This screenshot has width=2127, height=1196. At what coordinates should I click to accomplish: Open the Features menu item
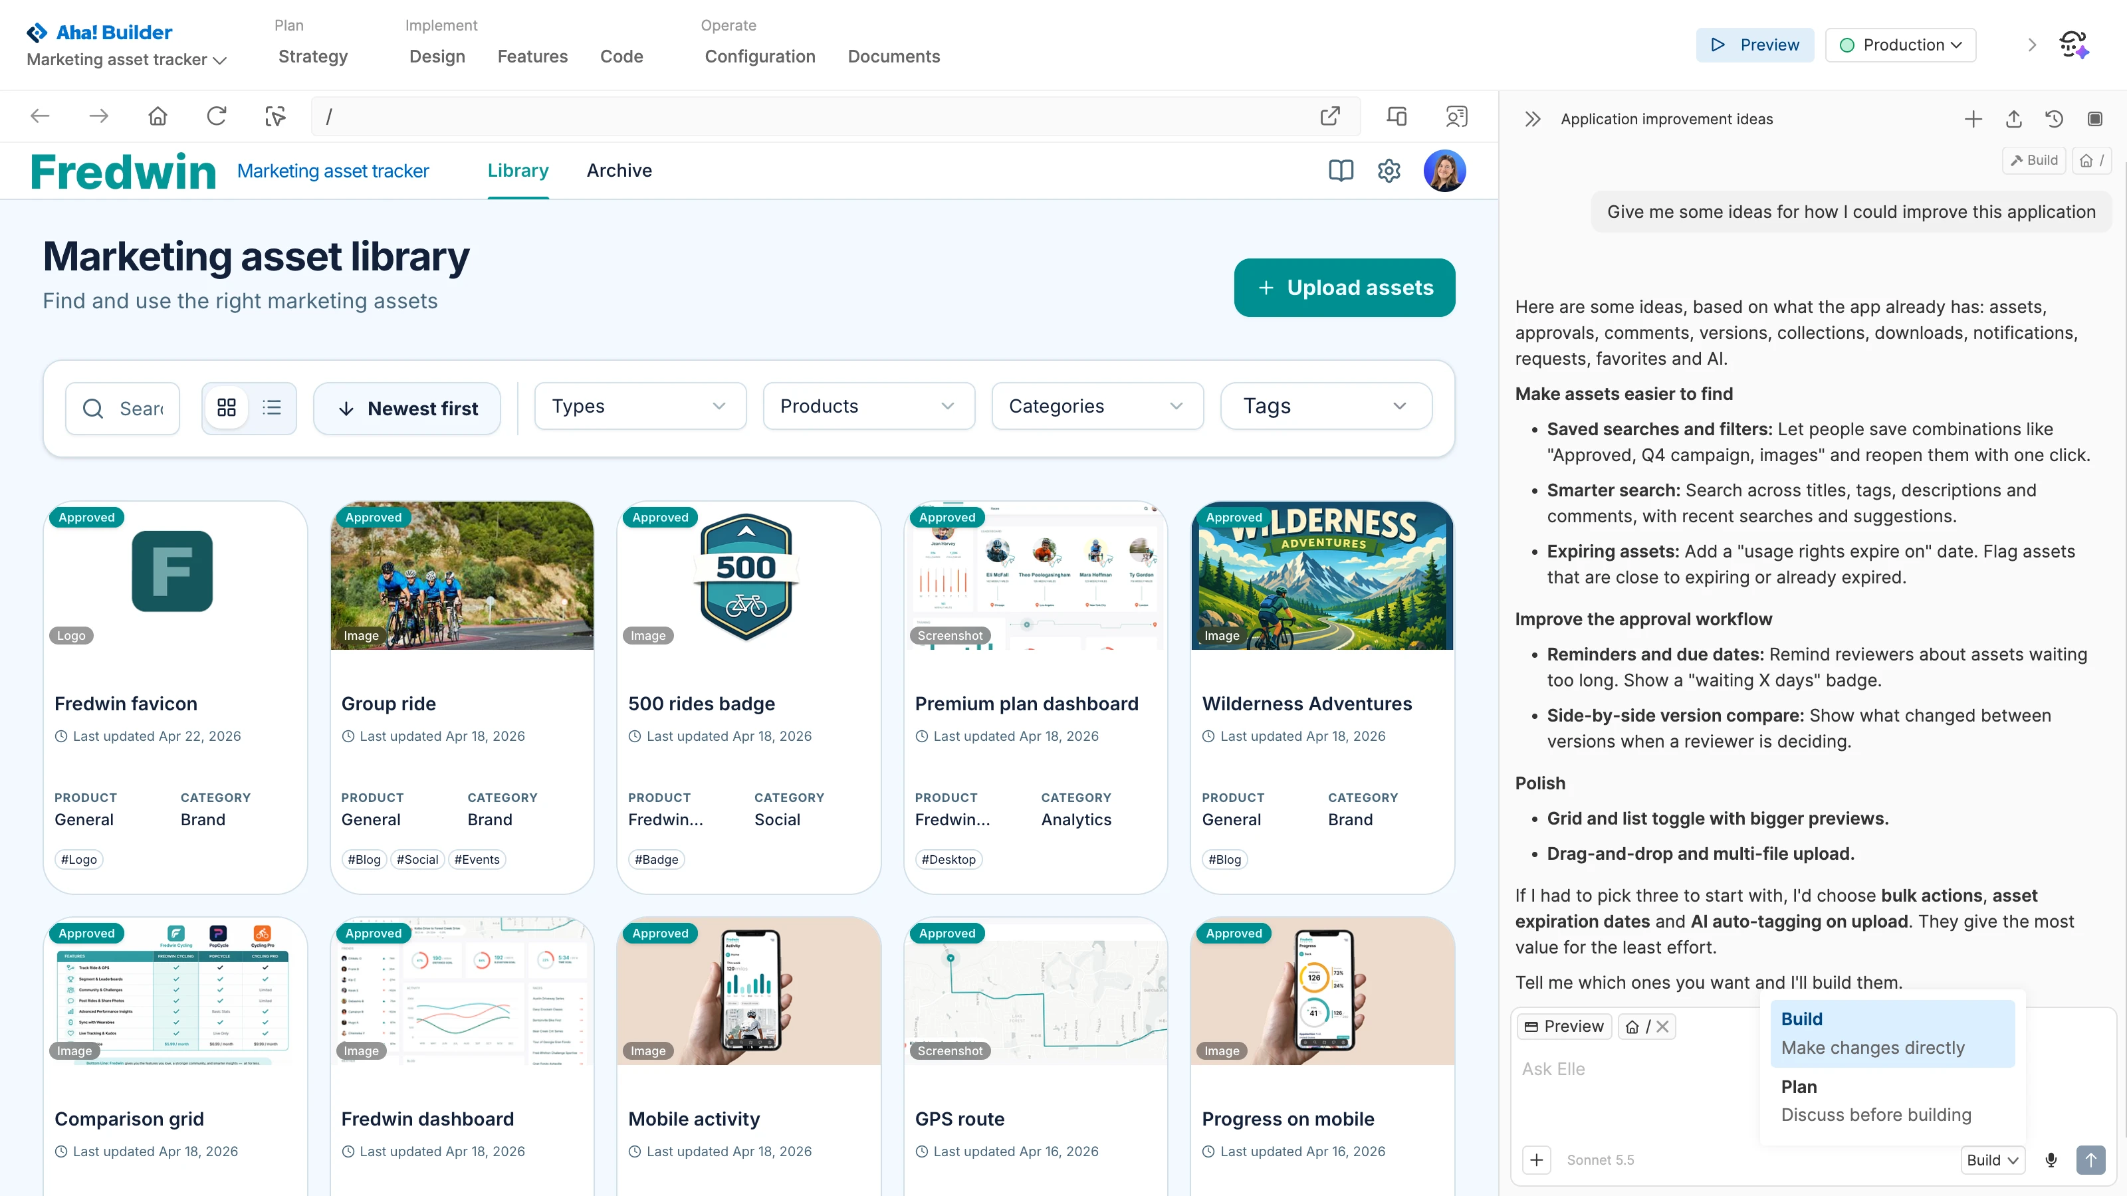coord(532,56)
